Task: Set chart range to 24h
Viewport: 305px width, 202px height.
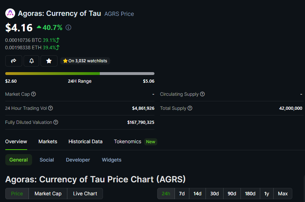Action: pos(166,194)
